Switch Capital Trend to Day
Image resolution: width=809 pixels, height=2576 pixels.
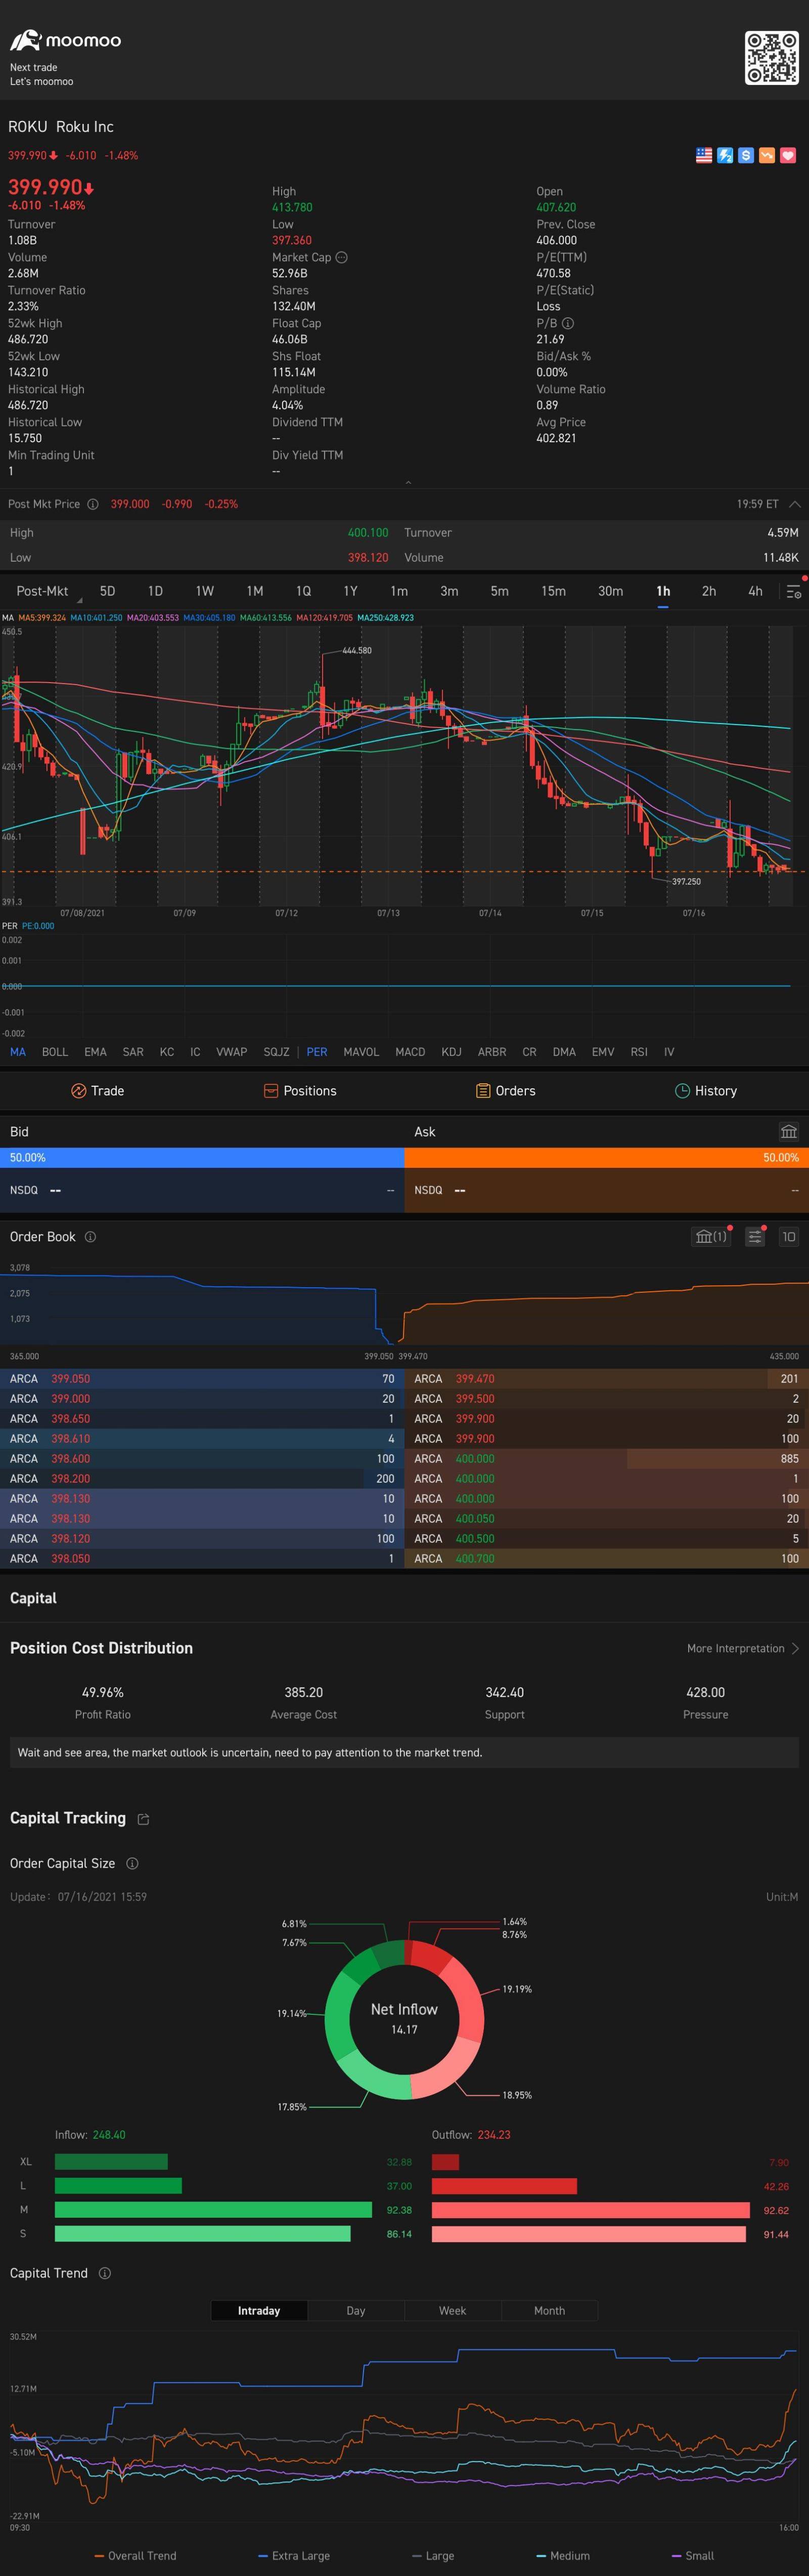[355, 2311]
